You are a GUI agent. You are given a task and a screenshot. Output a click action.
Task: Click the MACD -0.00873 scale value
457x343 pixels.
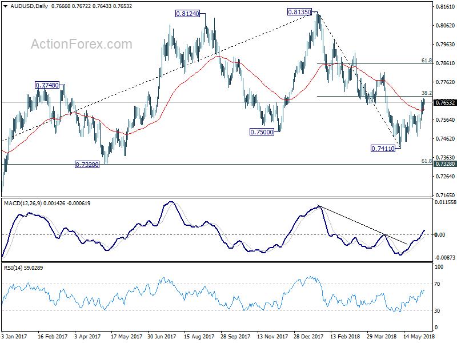(445, 257)
